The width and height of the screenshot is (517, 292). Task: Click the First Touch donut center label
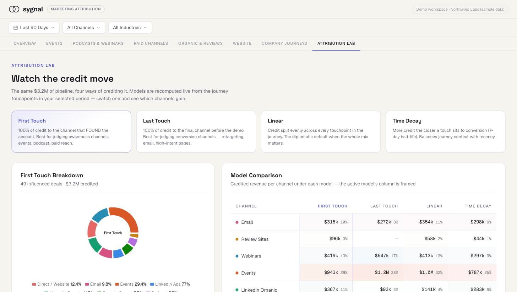click(113, 233)
